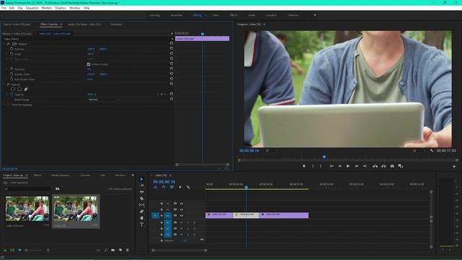Expand the Time Remapping effect
The image size is (462, 260).
coord(4,104)
